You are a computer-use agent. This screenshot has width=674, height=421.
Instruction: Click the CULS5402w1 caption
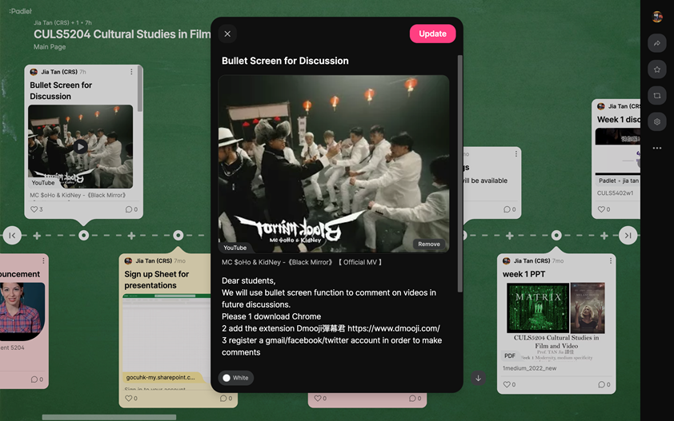click(615, 193)
